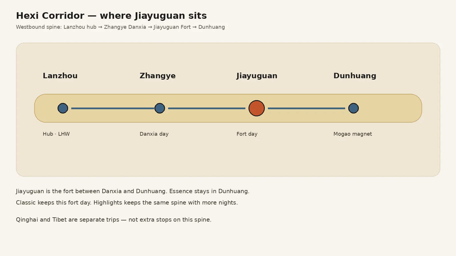Click the 'Fort day' caption
The width and height of the screenshot is (456, 256).
coord(247,134)
